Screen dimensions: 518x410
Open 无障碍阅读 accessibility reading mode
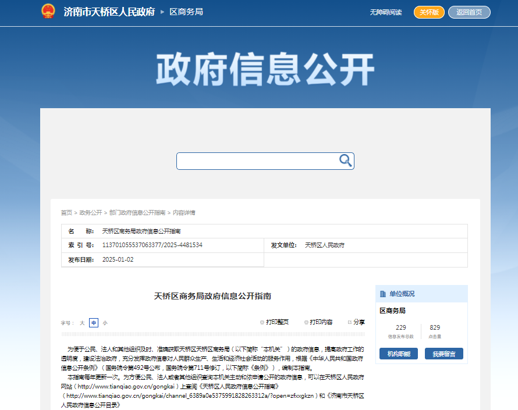pyautogui.click(x=385, y=12)
